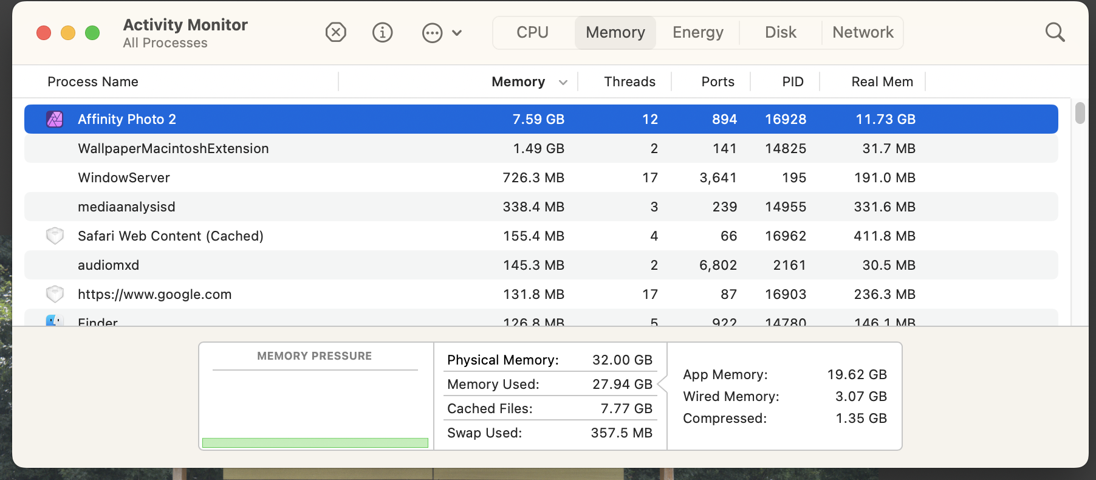Click PID 14955 cell
1096x480 pixels.
pos(786,207)
